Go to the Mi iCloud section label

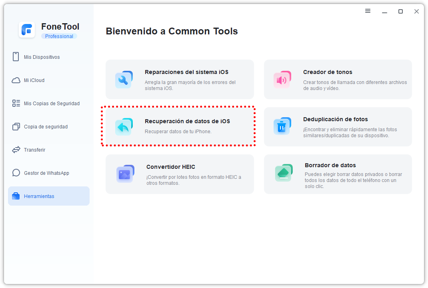[x=34, y=80]
